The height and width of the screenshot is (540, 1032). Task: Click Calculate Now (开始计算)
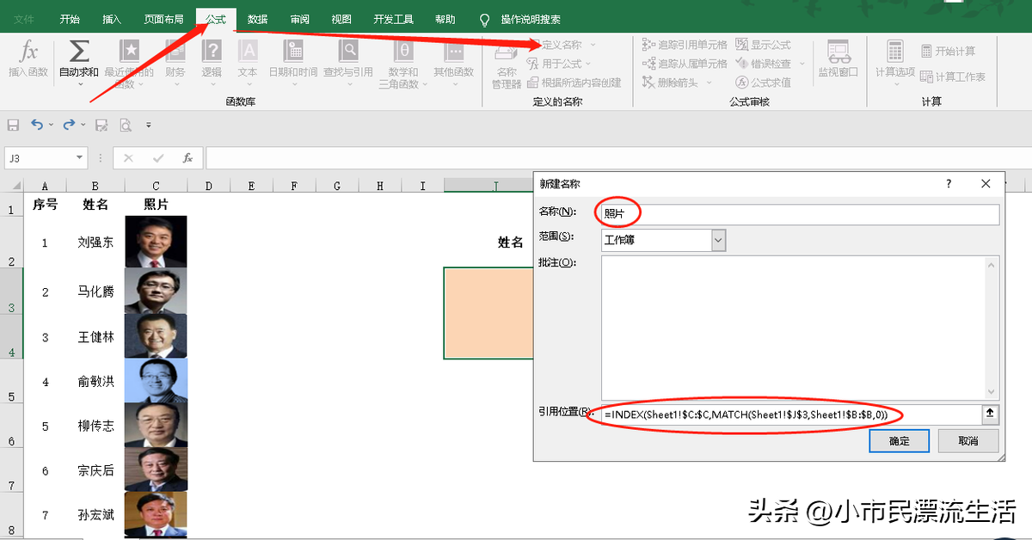[949, 52]
